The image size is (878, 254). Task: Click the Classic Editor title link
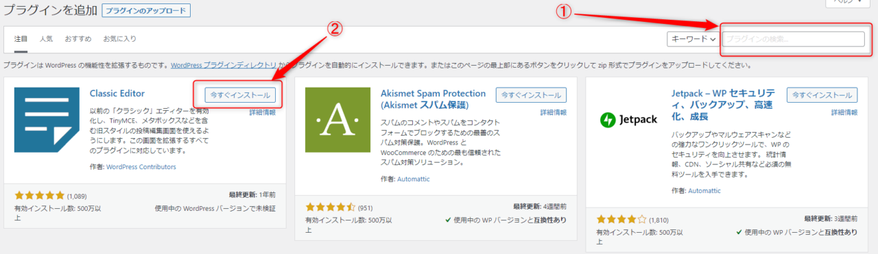click(117, 93)
